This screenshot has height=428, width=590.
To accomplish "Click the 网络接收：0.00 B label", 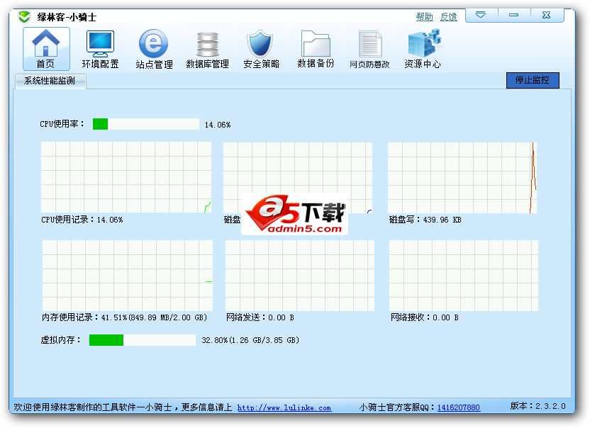I will (x=425, y=317).
